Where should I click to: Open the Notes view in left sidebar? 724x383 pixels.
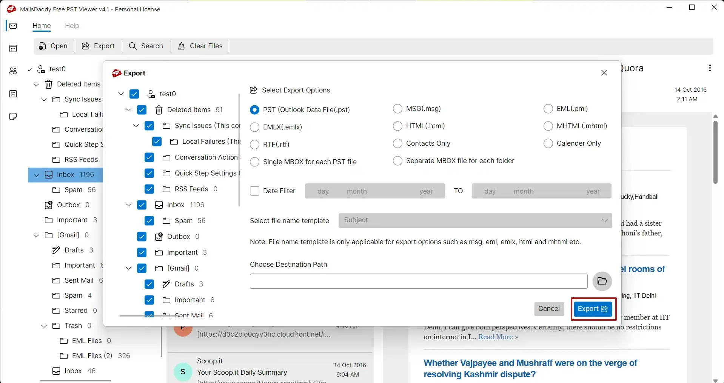coord(13,116)
